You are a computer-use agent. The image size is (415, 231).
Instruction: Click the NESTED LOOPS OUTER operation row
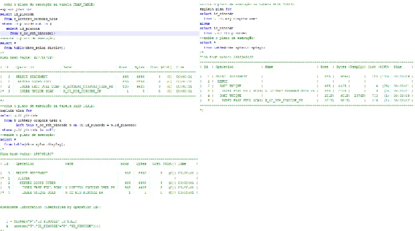(99, 183)
